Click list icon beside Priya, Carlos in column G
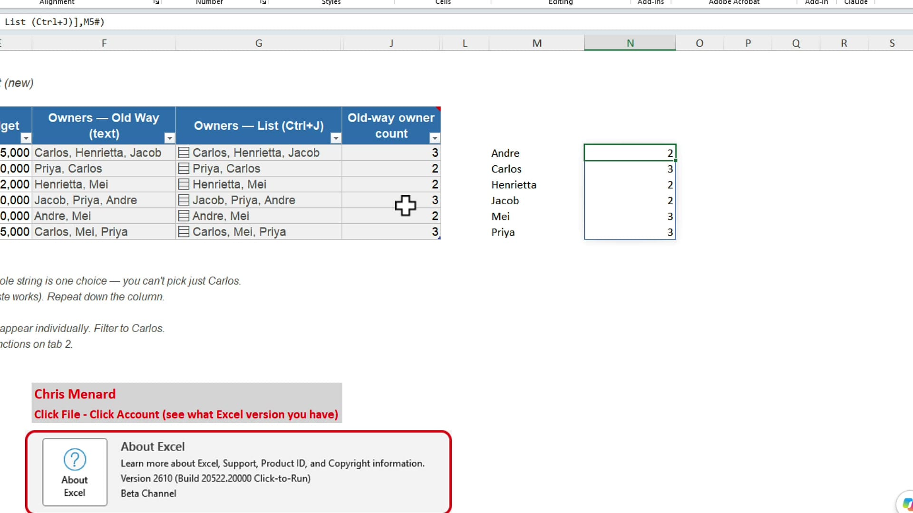The image size is (913, 513). pos(184,169)
